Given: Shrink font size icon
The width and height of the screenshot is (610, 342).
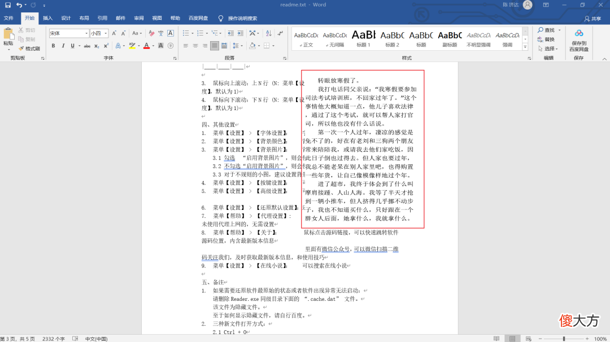Looking at the screenshot, I should [x=123, y=33].
